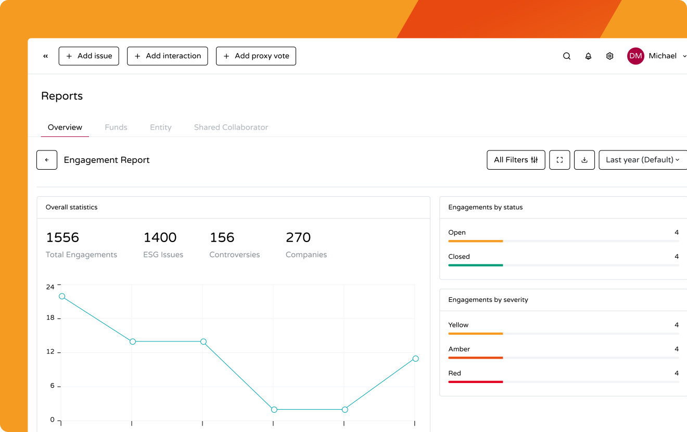Click the plus icon in Add issue
The height and width of the screenshot is (432, 687).
pos(69,56)
